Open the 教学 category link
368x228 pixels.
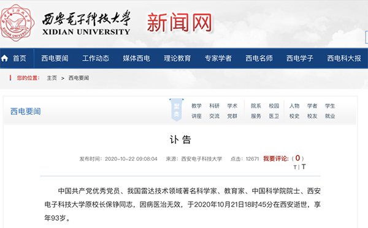click(196, 106)
